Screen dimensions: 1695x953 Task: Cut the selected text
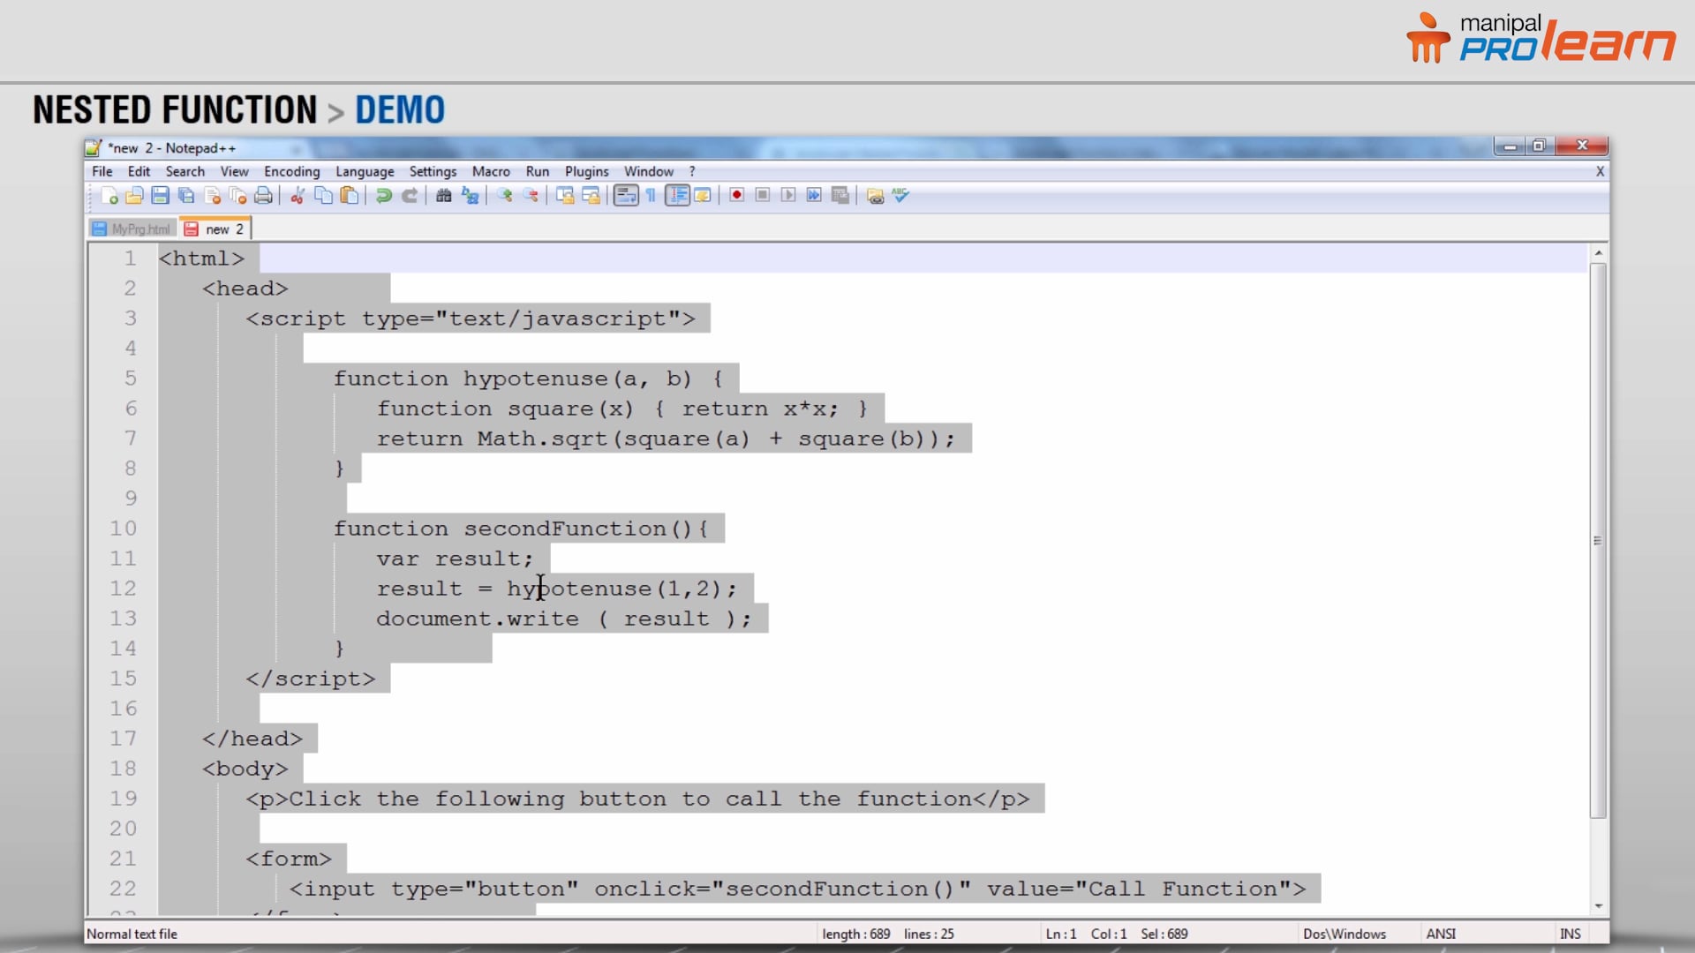296,196
